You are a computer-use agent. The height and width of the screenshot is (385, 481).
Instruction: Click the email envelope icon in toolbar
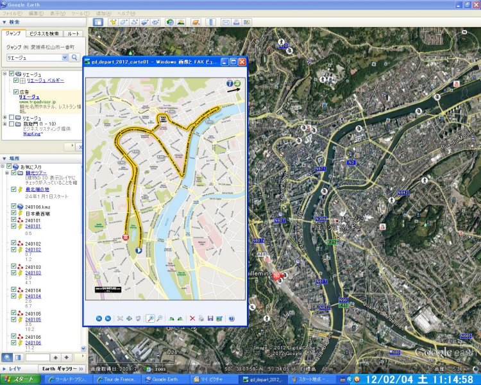[226, 22]
